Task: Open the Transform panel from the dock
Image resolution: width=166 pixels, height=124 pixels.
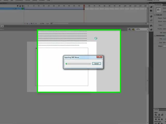Action: click(x=151, y=20)
